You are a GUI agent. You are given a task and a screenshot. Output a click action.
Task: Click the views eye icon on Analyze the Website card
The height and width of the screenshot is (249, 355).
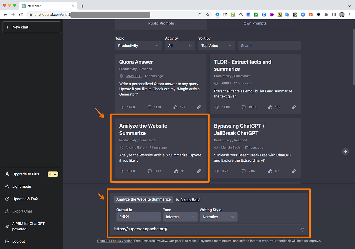[123, 171]
